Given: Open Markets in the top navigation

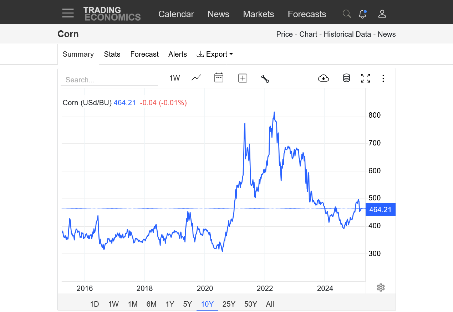Looking at the screenshot, I should point(258,14).
